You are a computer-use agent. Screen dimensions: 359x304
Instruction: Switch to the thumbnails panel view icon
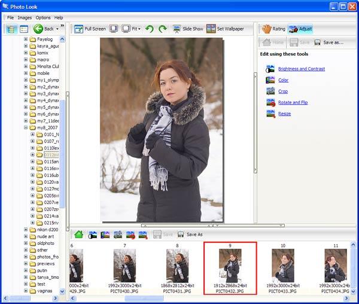24,29
